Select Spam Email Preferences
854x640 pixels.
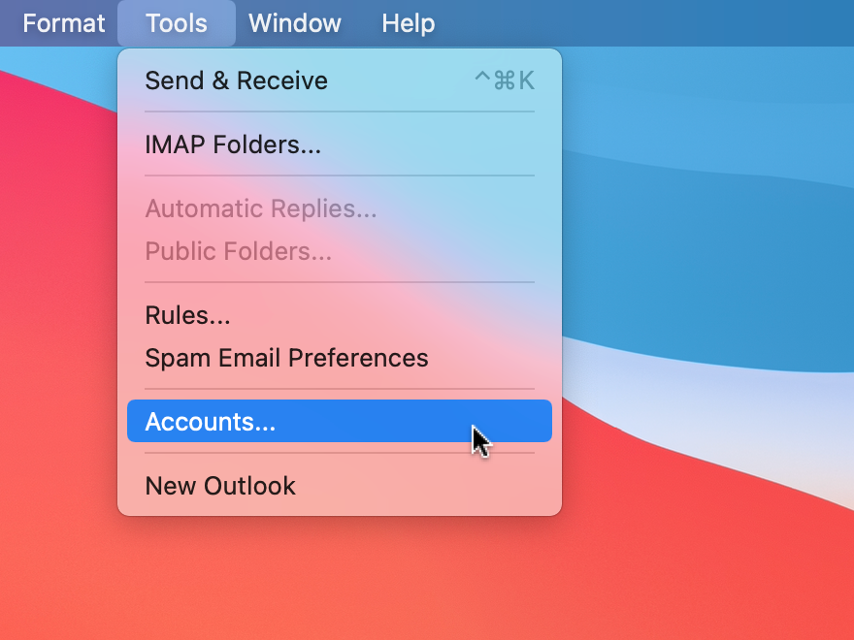click(x=340, y=358)
